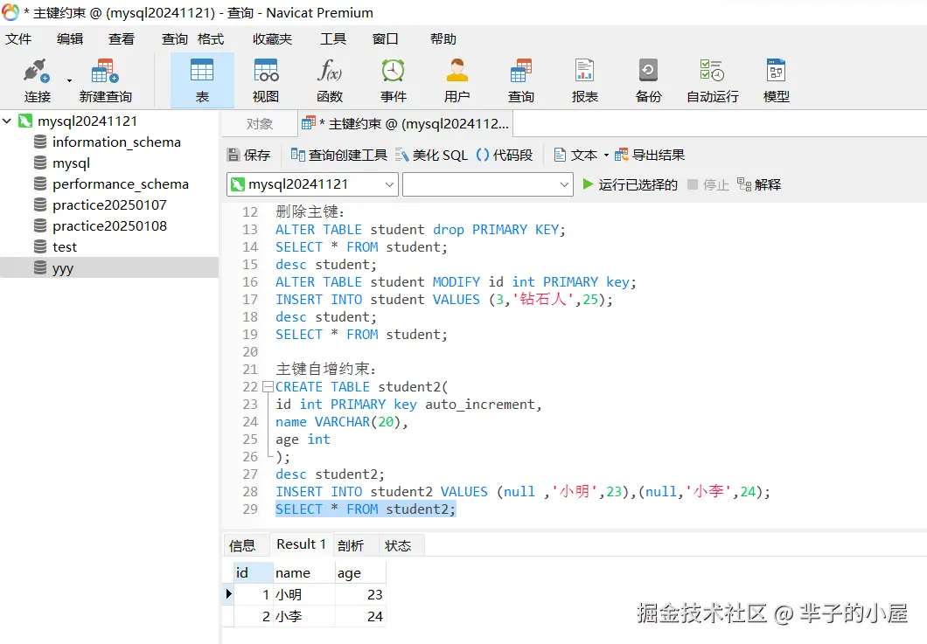Open the 用户 user toolbar icon
Viewport: 927px width, 644px height.
click(457, 80)
